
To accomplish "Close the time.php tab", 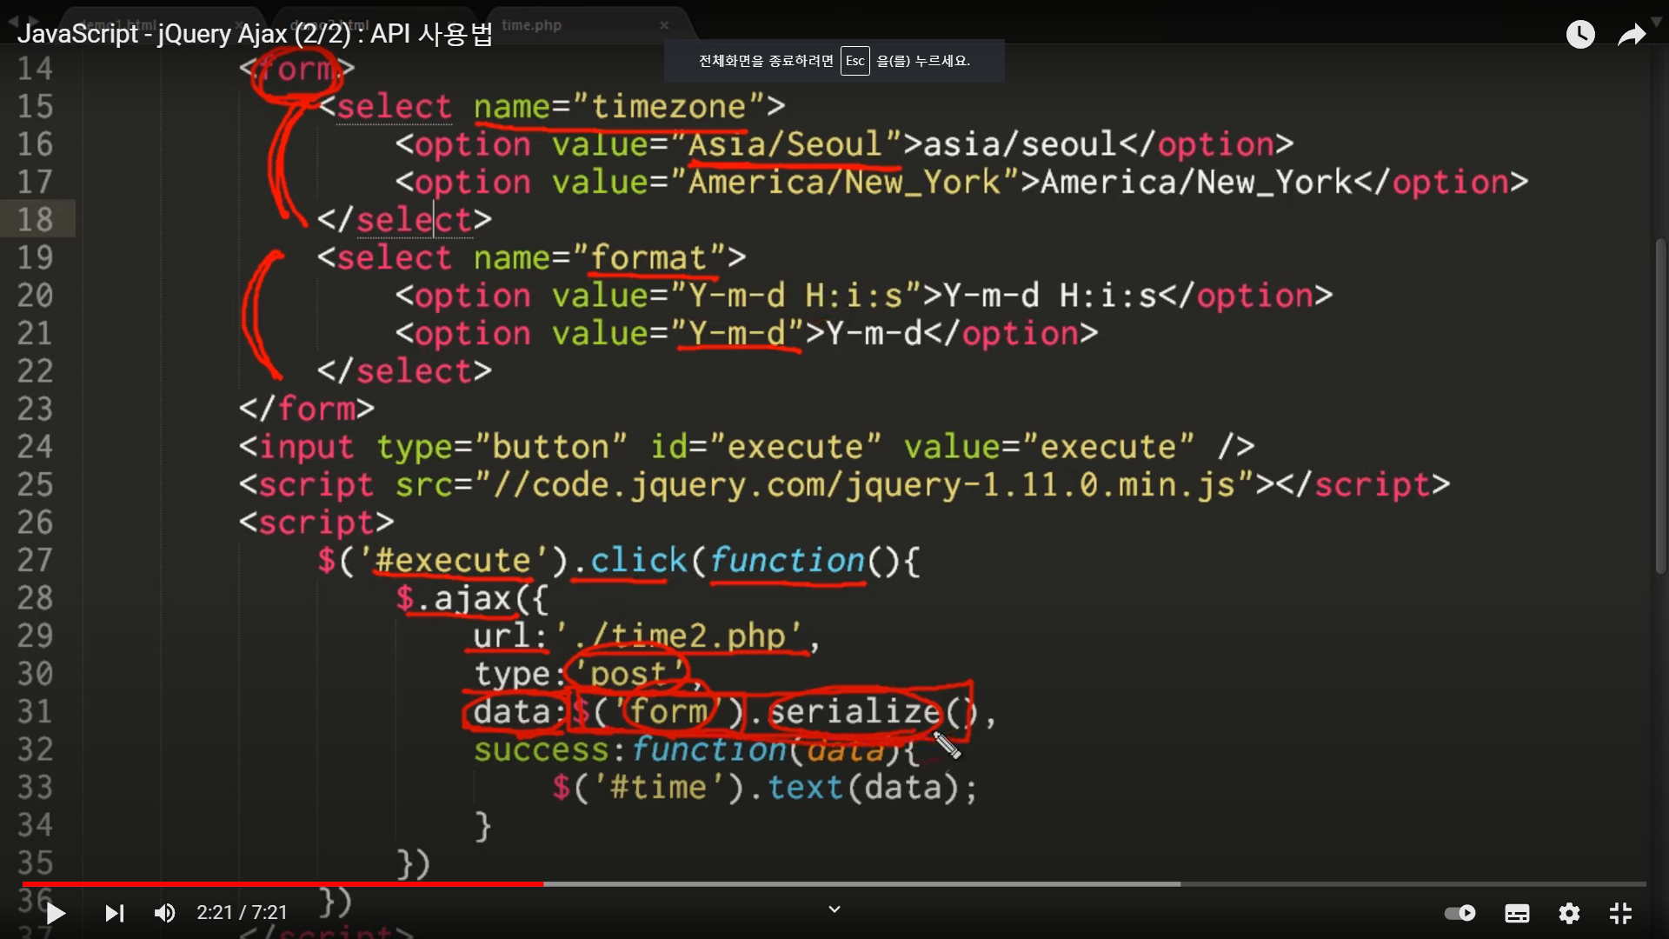I will click(664, 25).
